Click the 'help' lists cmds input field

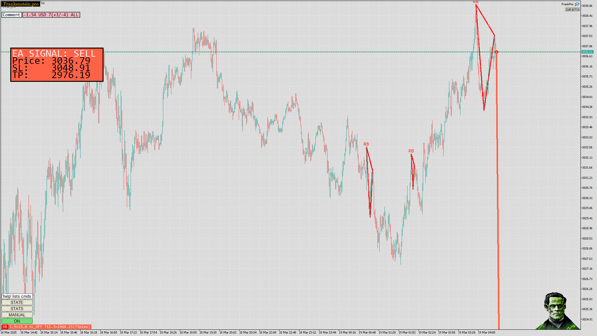pyautogui.click(x=17, y=296)
